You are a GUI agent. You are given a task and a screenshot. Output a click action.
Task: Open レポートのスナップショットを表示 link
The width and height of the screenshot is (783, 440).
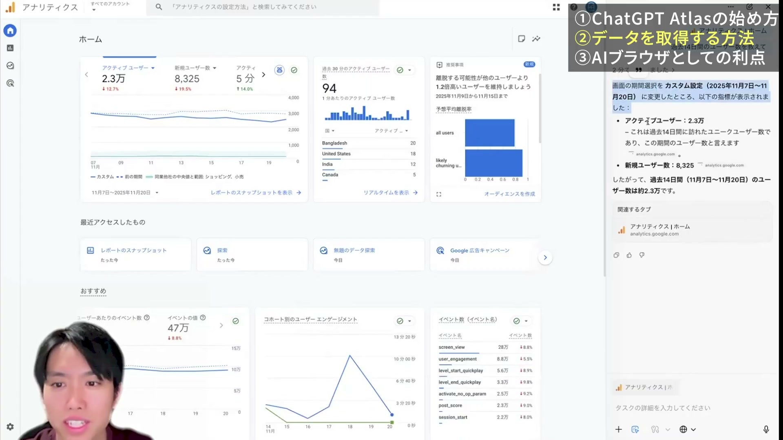pos(256,193)
